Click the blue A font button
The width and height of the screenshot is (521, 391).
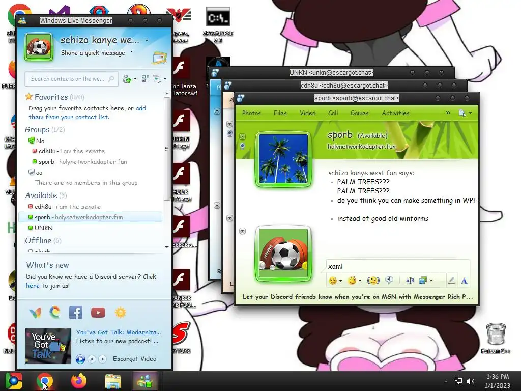click(464, 281)
